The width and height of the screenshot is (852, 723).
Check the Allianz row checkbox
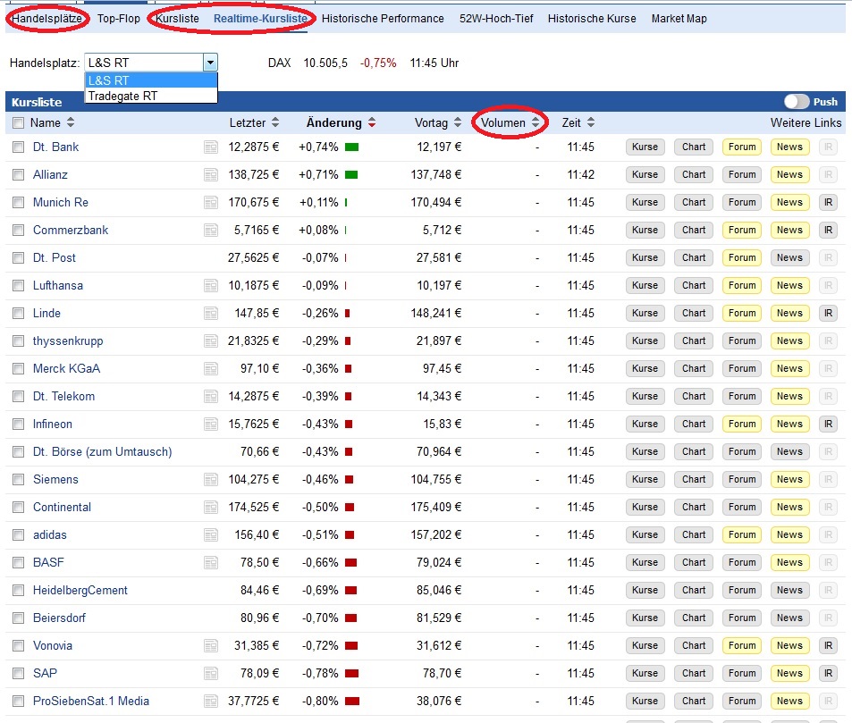pyautogui.click(x=19, y=175)
